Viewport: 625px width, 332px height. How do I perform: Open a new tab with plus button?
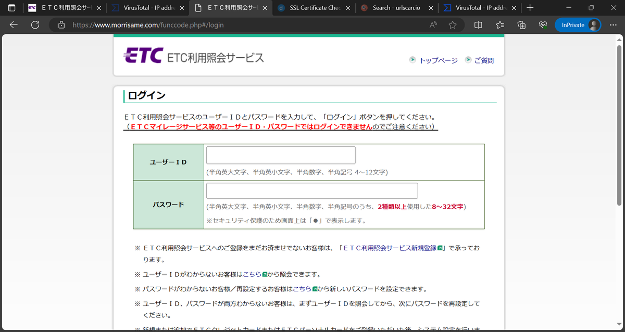click(530, 8)
